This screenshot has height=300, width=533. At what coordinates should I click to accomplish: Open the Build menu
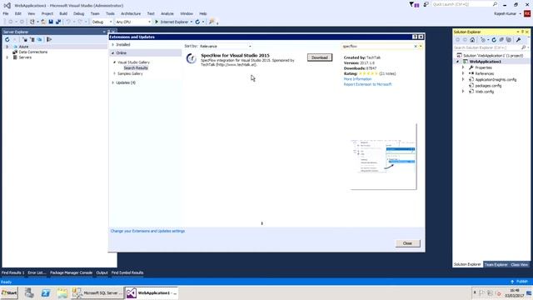click(x=63, y=13)
